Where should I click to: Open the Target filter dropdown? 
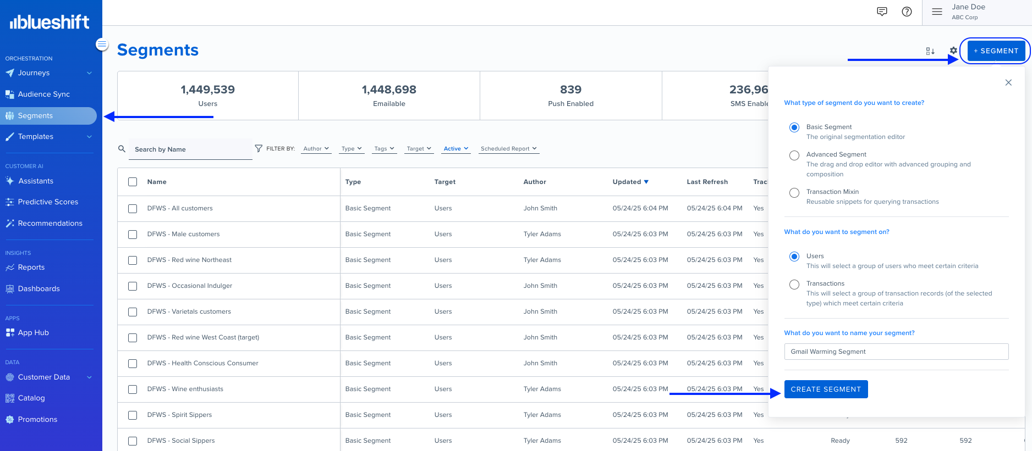point(419,149)
